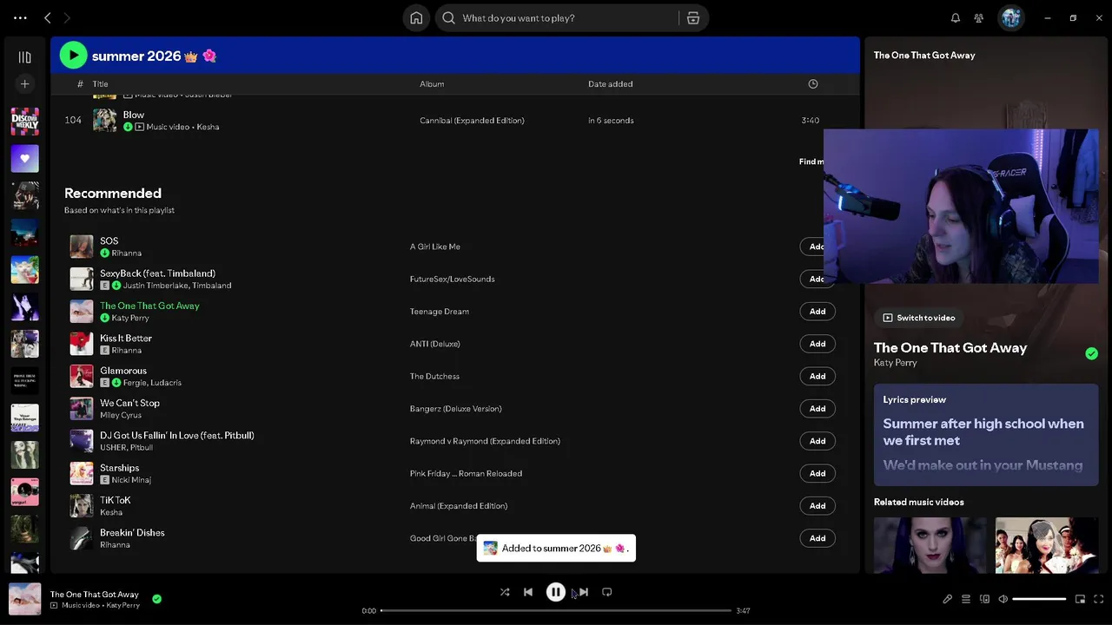Image resolution: width=1112 pixels, height=625 pixels.
Task: Open ANTI (Deluxe) album link
Action: click(434, 344)
